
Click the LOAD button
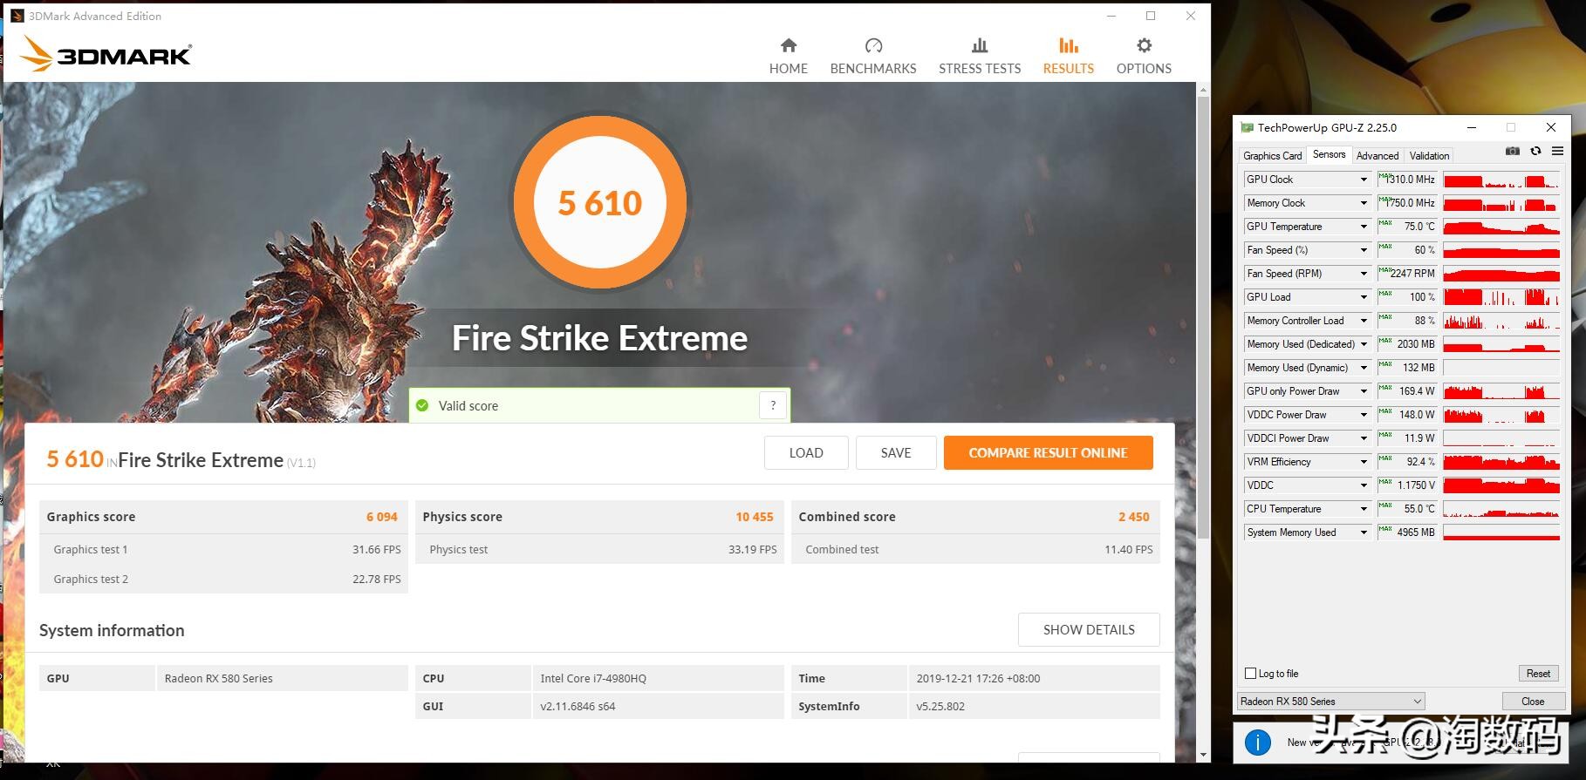[806, 452]
